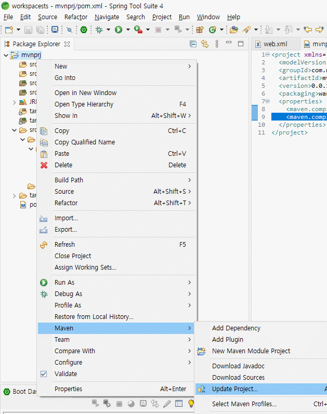The image size is (327, 414).
Task: Toggle Link with Editor in Package Explorer
Action: point(205,44)
